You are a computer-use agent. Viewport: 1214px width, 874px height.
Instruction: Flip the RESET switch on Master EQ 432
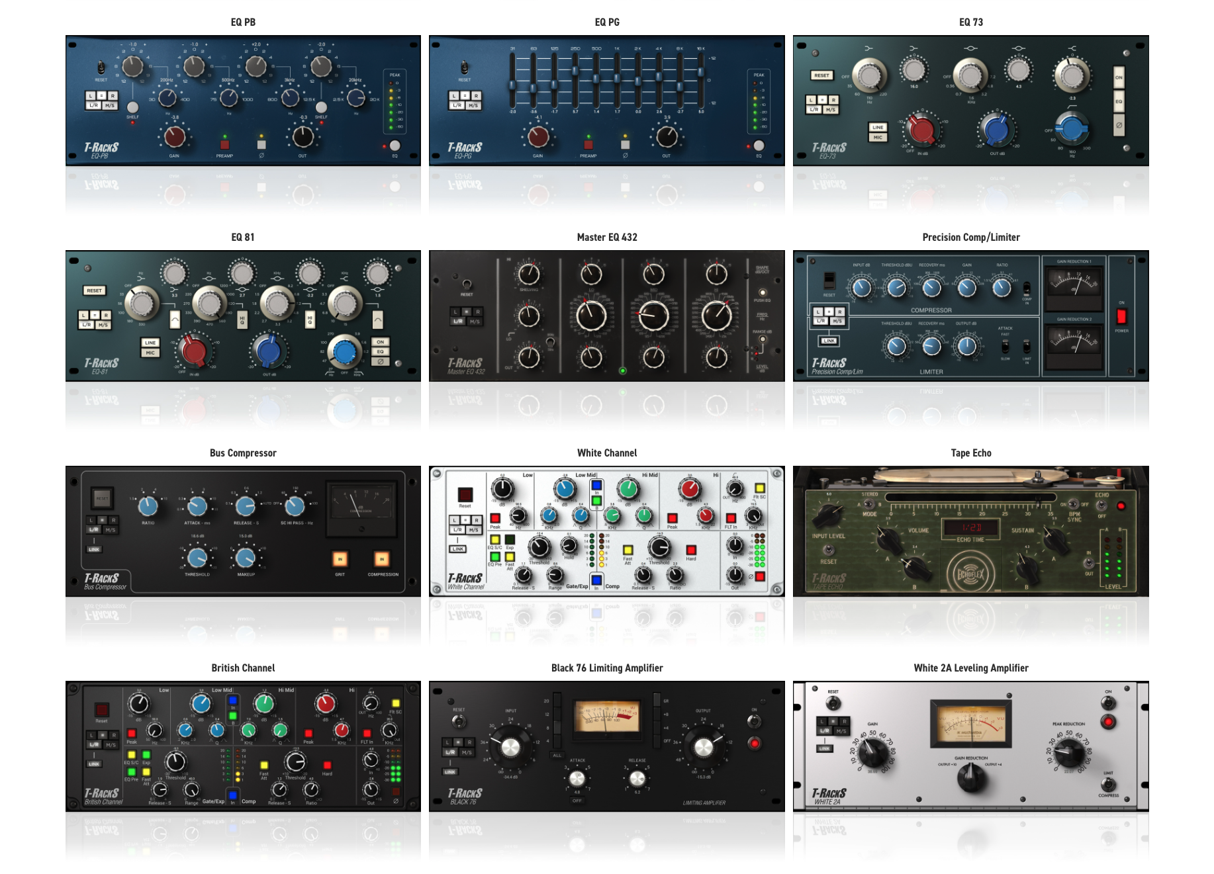tap(467, 284)
